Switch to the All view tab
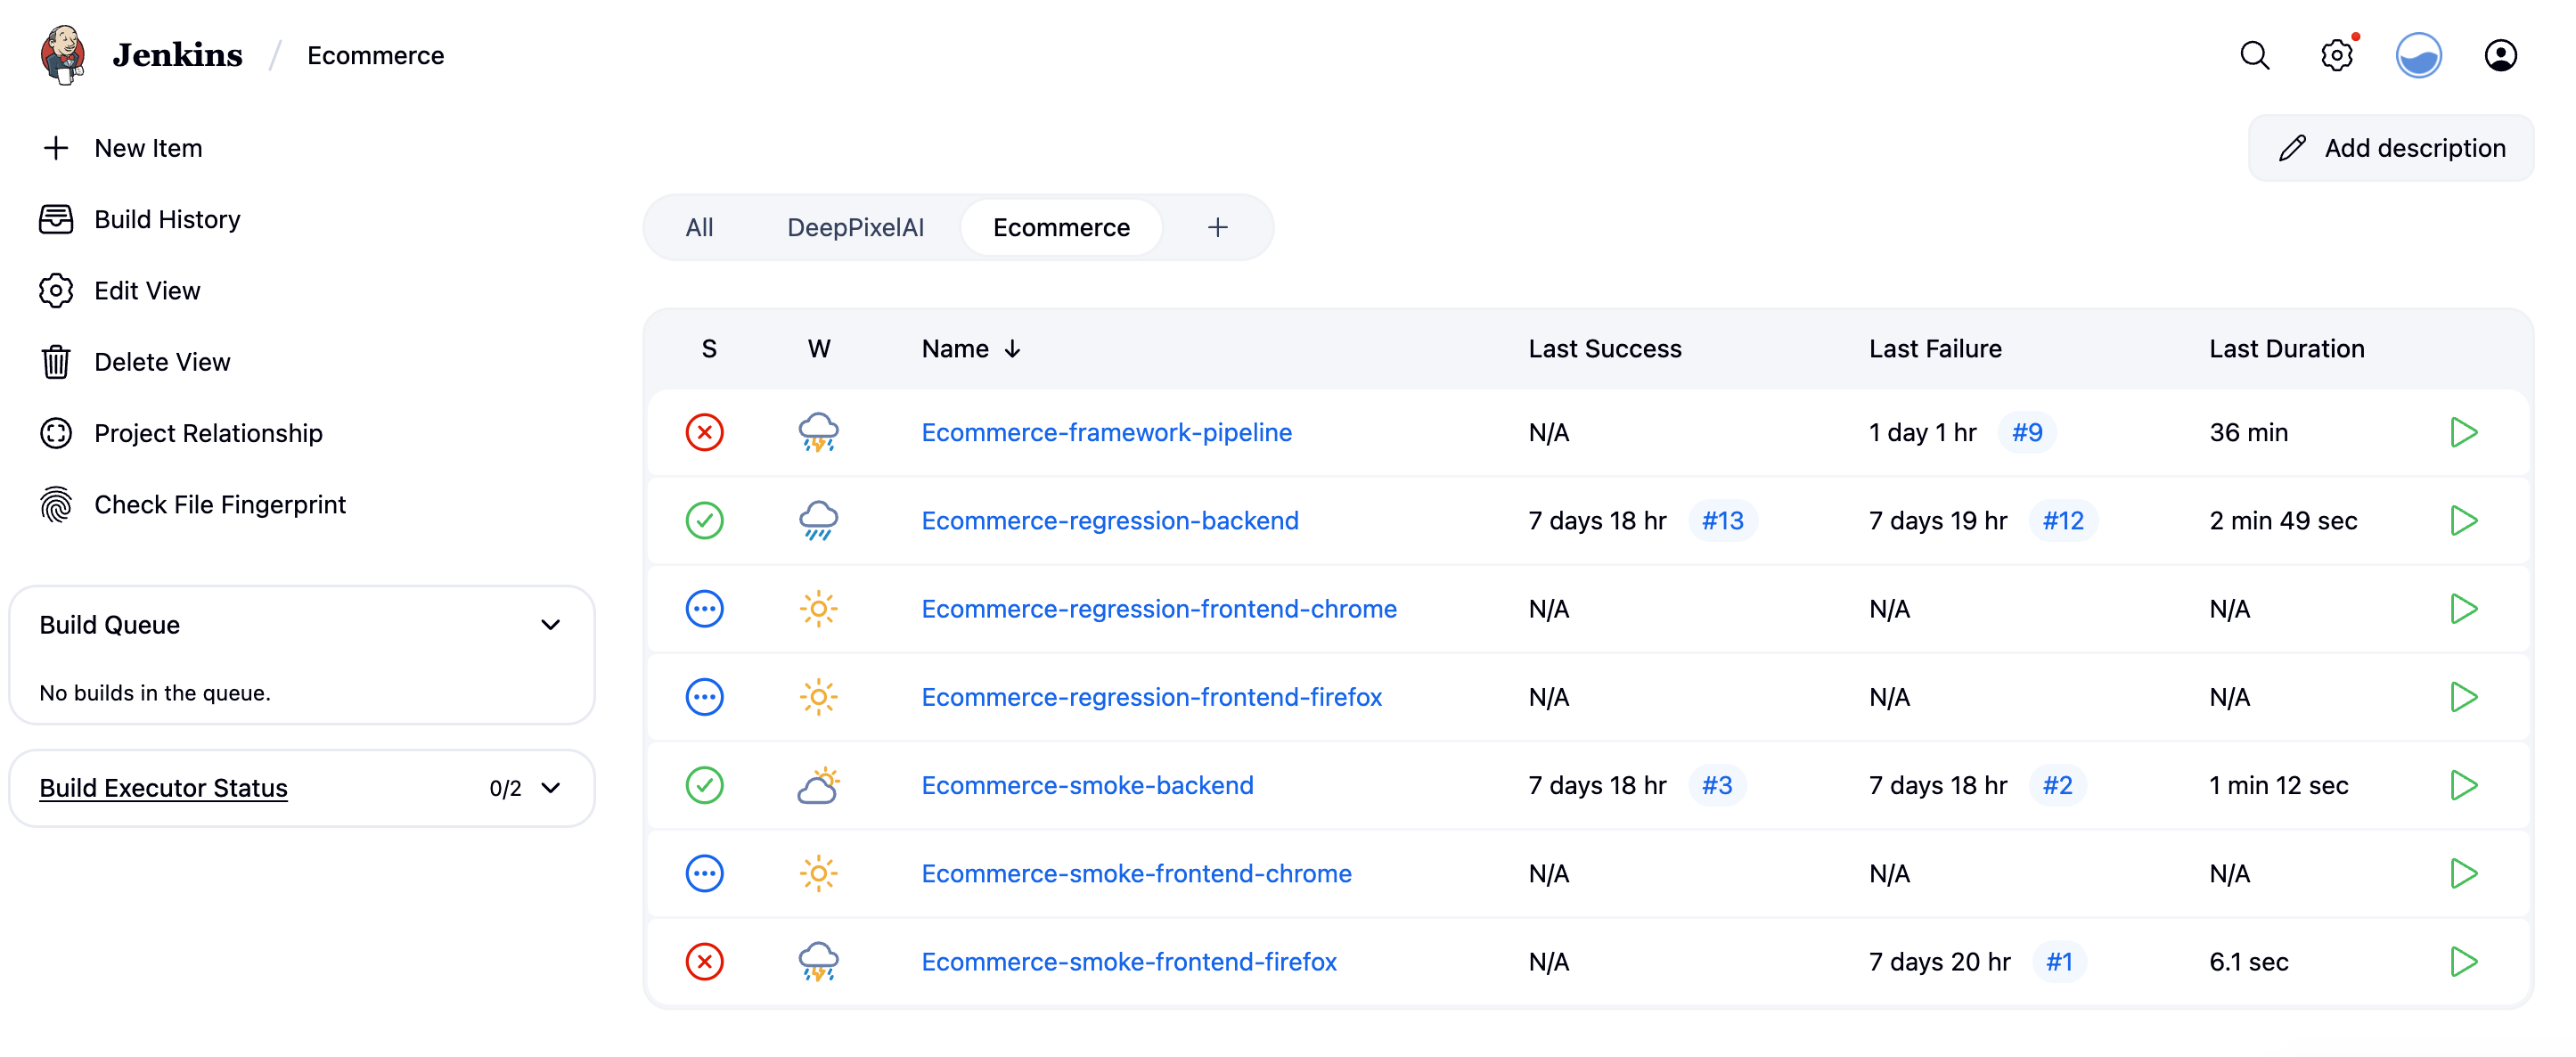 point(700,227)
